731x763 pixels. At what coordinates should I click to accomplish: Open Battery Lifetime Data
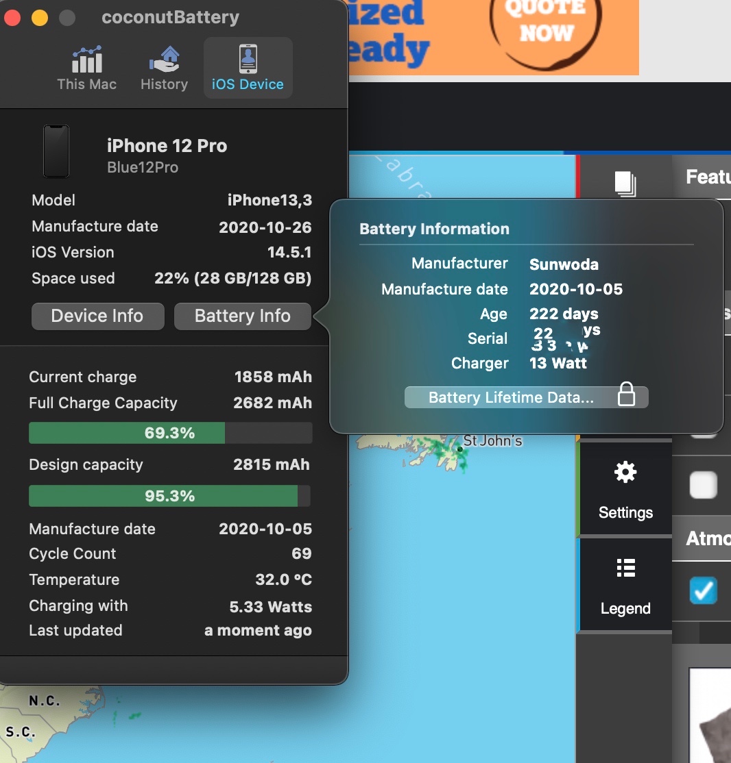coord(526,397)
